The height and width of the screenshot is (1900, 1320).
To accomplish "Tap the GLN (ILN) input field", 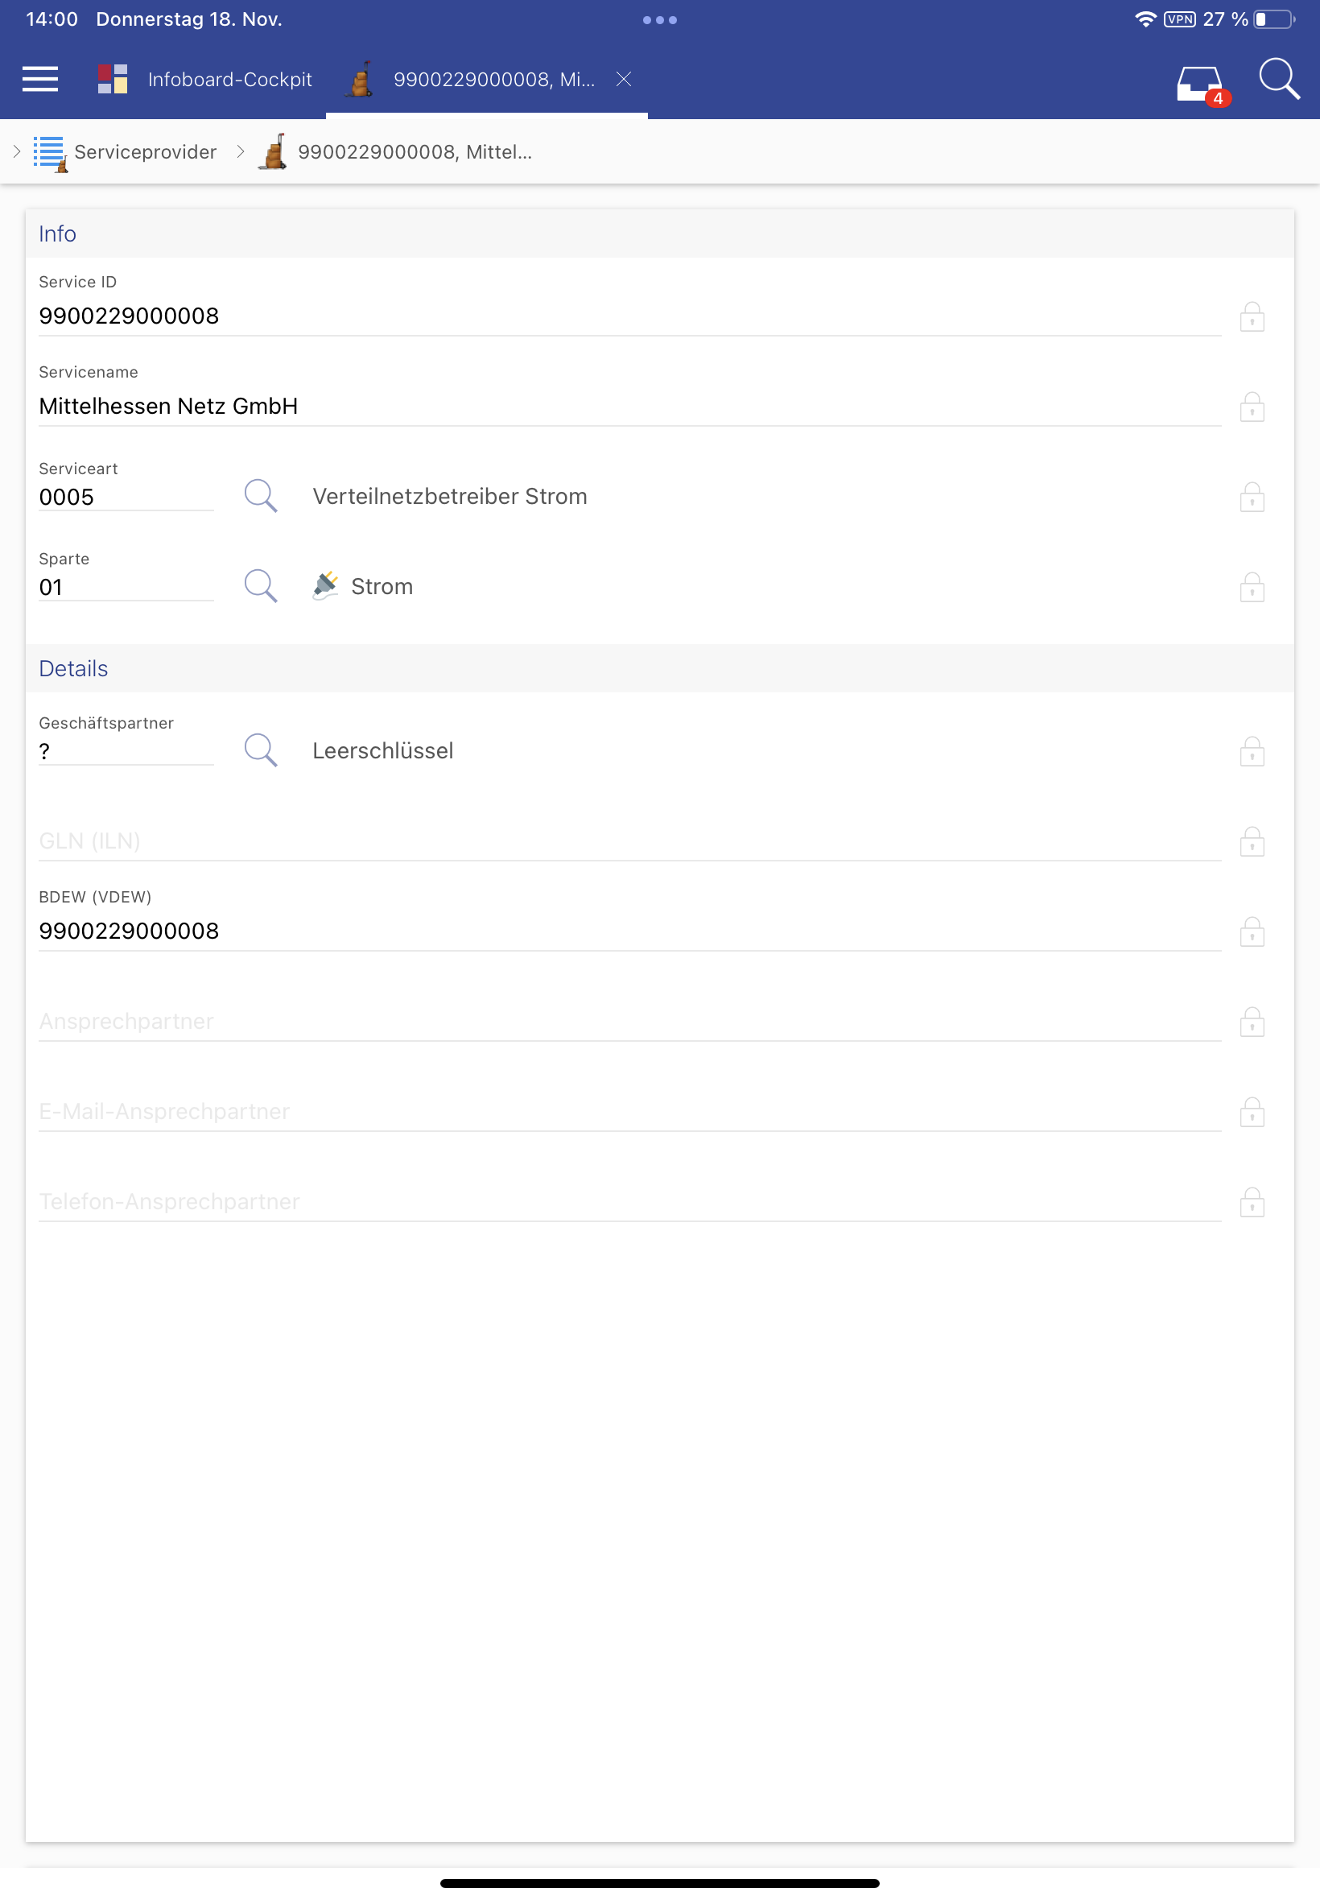I will pyautogui.click(x=629, y=841).
